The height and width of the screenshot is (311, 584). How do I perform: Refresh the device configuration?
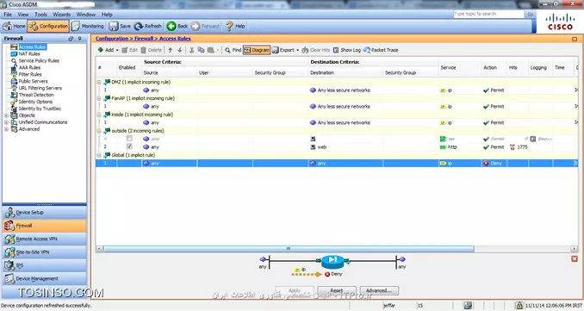(148, 26)
